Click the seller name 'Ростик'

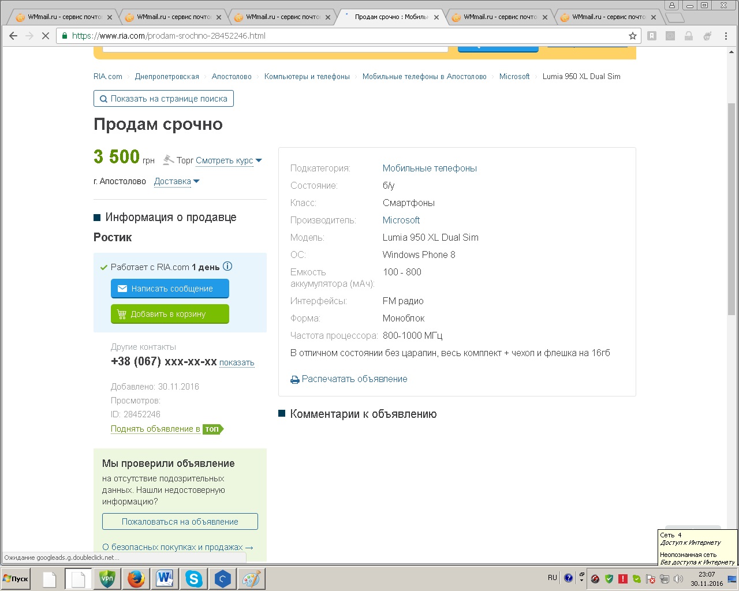[x=113, y=237]
